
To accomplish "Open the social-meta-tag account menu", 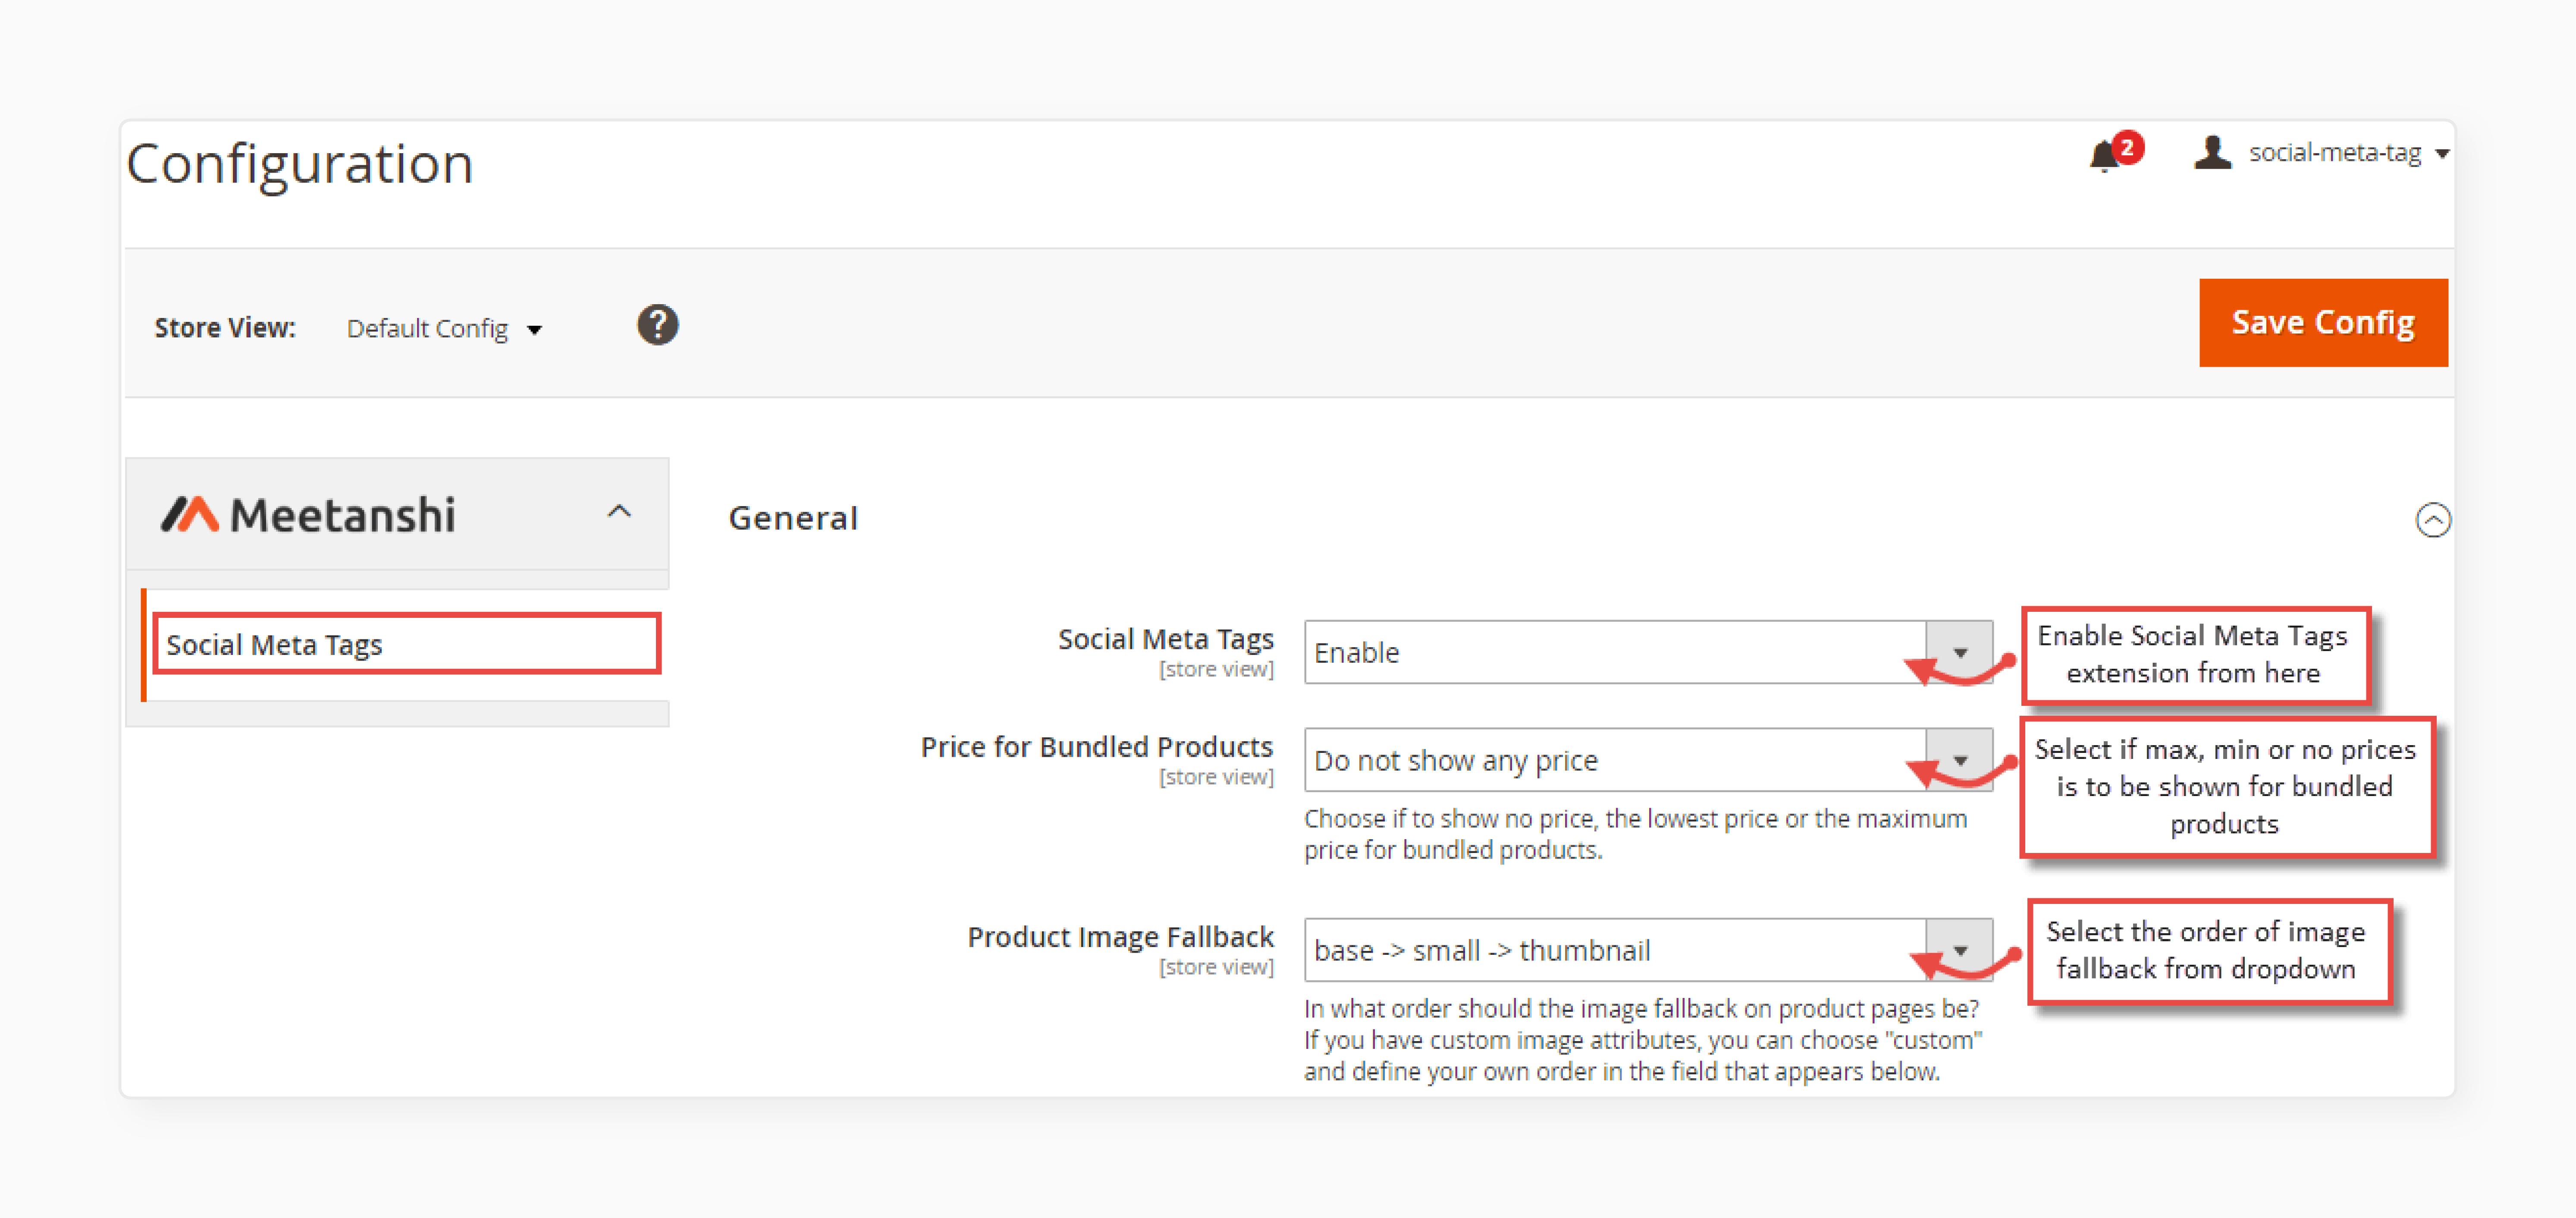I will [2349, 152].
